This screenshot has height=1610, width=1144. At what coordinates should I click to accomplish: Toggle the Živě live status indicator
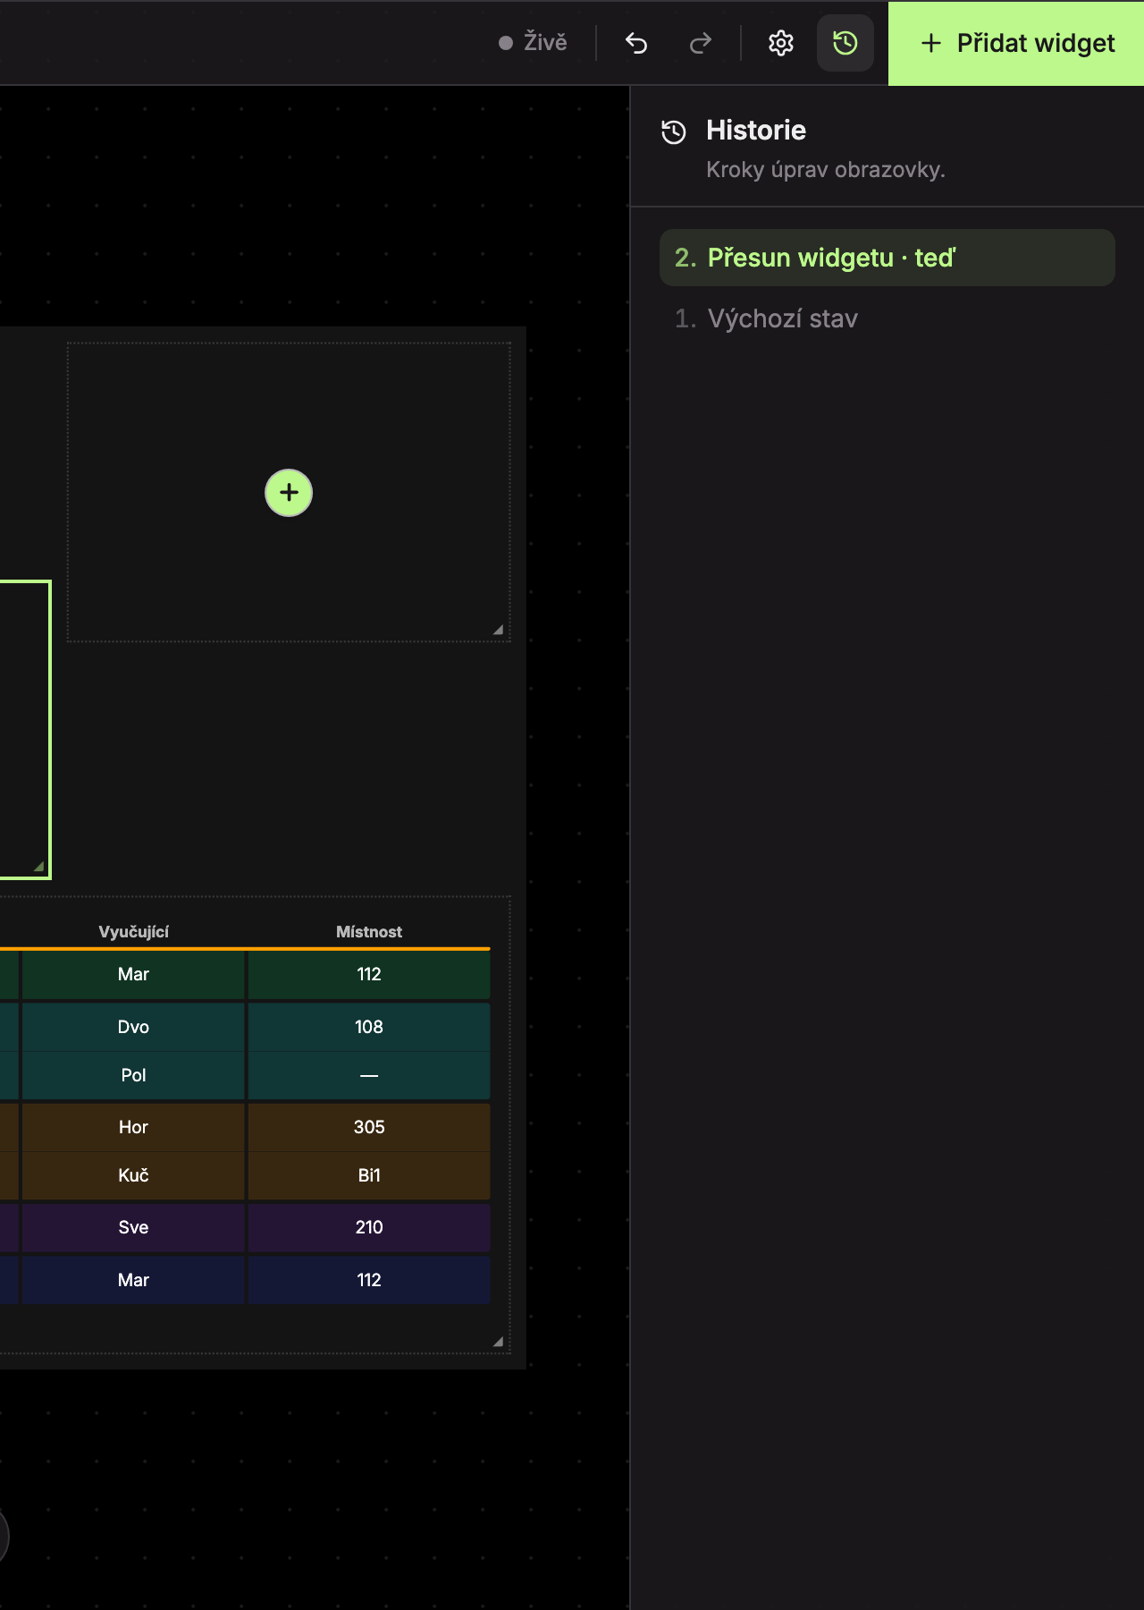[533, 43]
